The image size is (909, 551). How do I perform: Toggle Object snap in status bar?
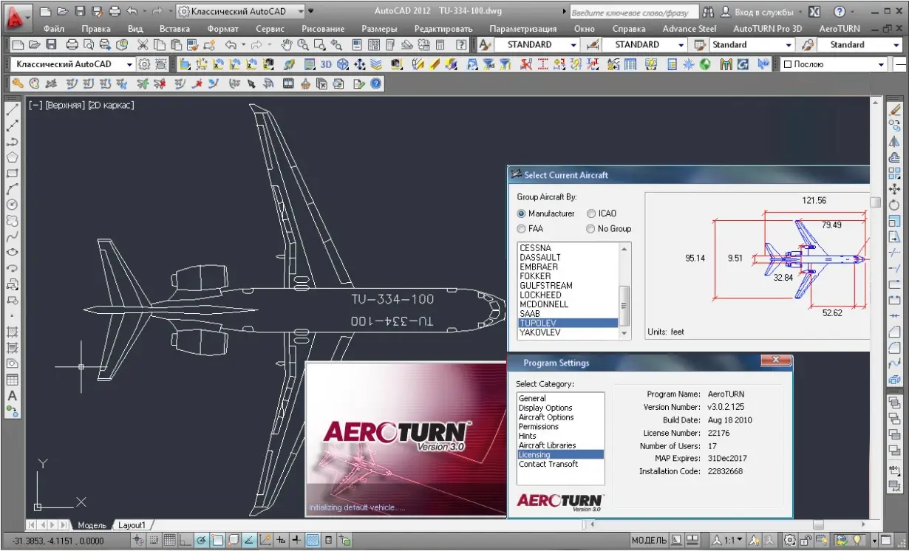pyautogui.click(x=217, y=540)
